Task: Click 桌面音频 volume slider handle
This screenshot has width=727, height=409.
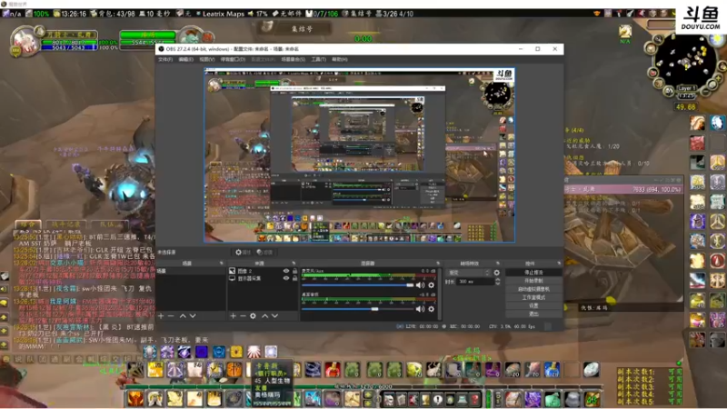Action: 374,309
